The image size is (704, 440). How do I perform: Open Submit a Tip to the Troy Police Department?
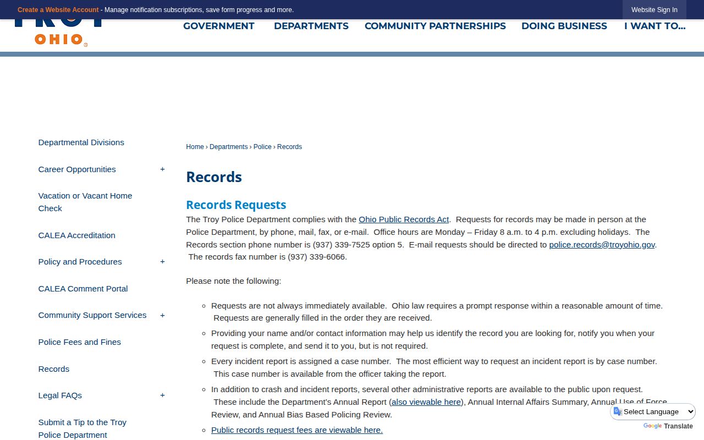pyautogui.click(x=82, y=428)
